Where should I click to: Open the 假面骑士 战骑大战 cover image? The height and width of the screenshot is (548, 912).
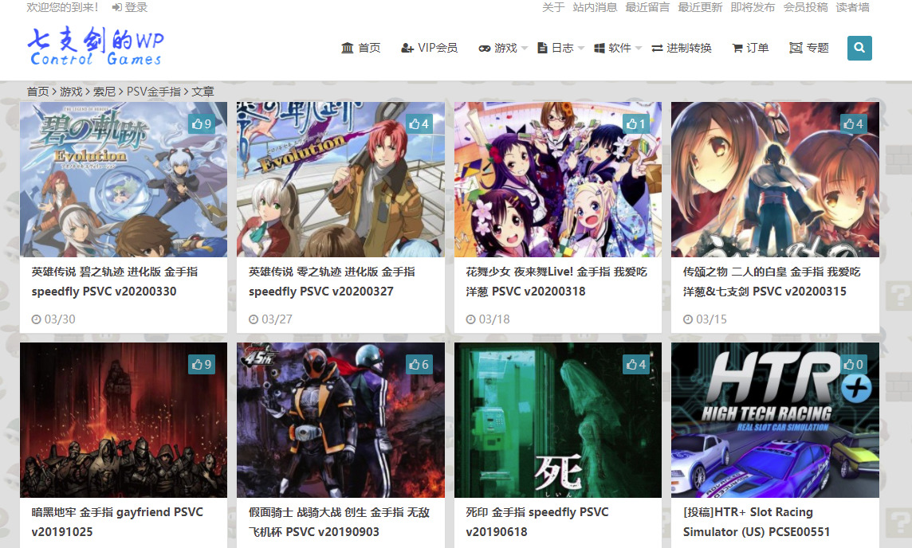point(340,420)
